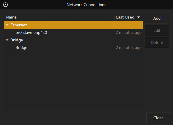
Task: Select the Bridge connection entry
Action: pos(73,48)
